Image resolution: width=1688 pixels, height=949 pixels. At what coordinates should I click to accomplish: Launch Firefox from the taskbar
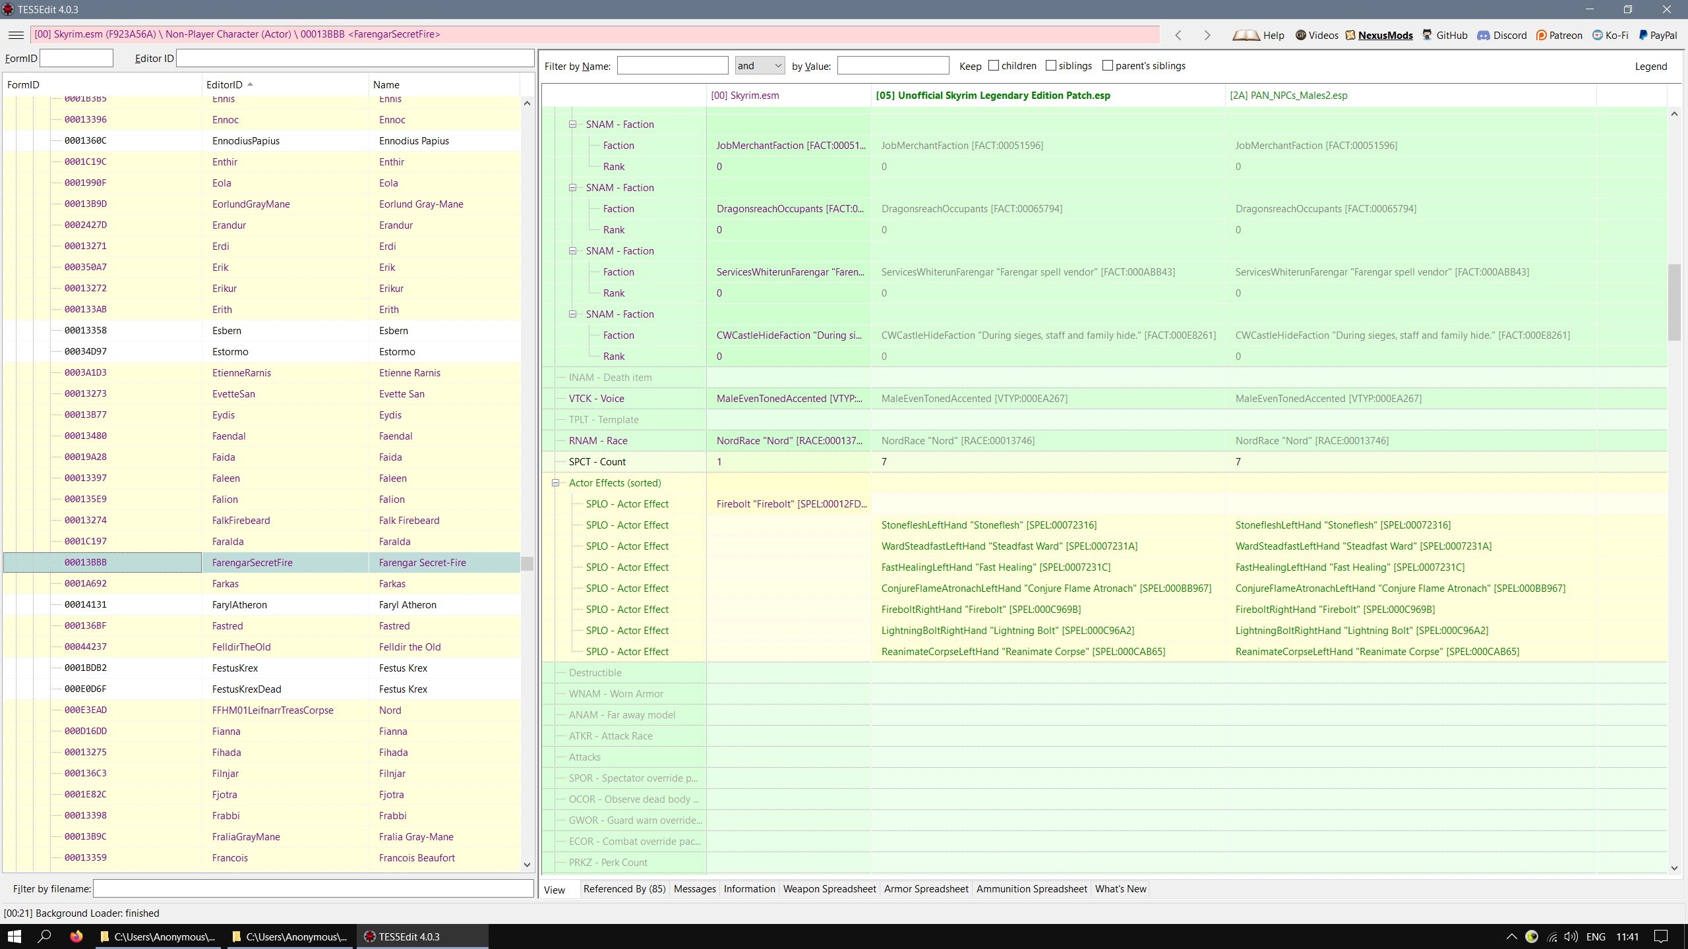[76, 936]
